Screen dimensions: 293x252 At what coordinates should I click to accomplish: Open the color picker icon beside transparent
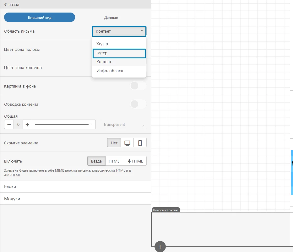143,126
